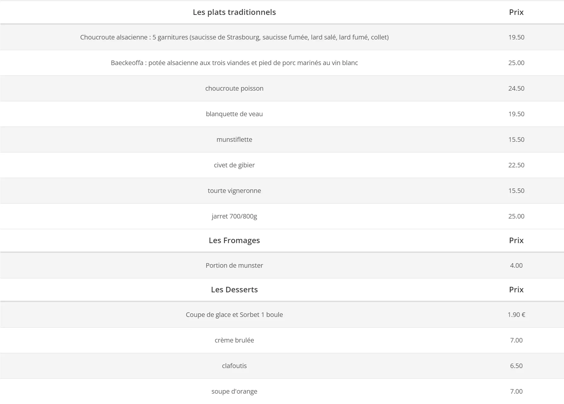Click the 24.50 price for choucroute poisson
This screenshot has height=404, width=564.
[516, 88]
